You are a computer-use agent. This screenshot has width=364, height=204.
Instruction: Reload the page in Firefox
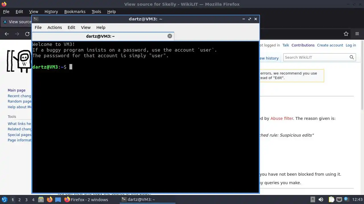coord(27,34)
